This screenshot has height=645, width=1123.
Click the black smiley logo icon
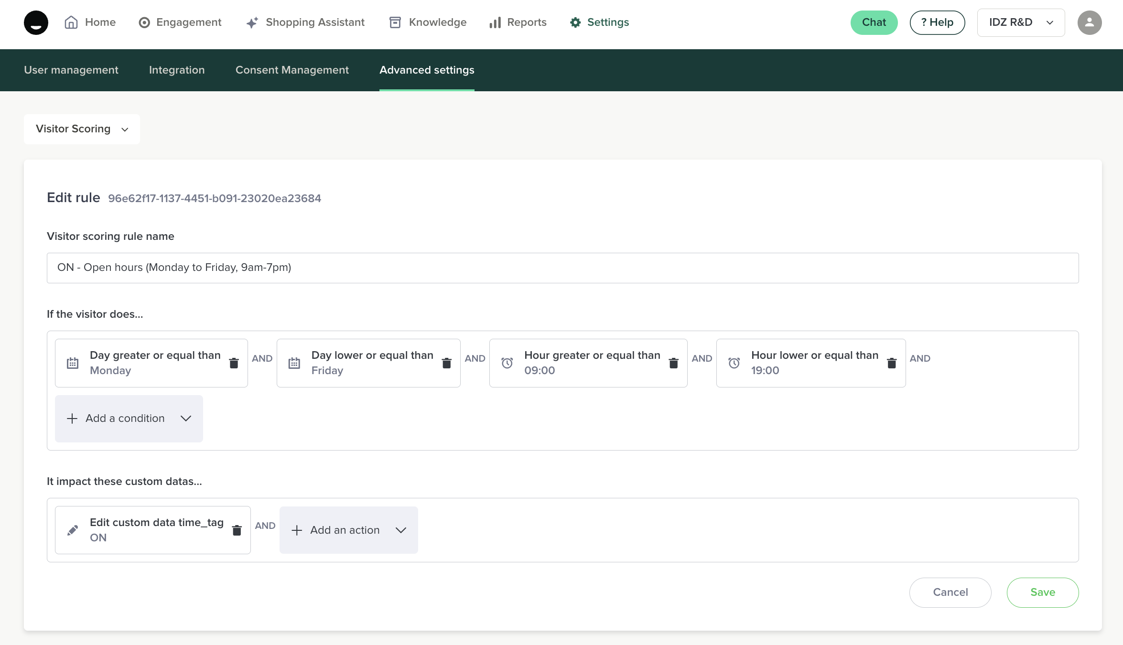36,22
